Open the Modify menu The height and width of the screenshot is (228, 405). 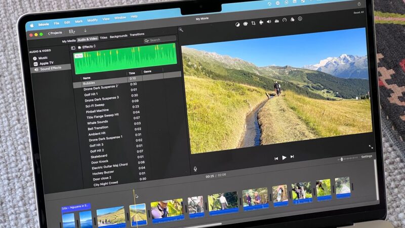point(93,20)
